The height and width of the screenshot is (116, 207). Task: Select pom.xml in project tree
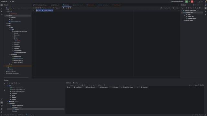[x=11, y=70]
